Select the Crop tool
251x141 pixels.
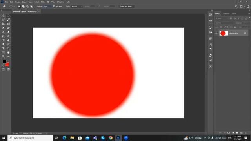3,24
